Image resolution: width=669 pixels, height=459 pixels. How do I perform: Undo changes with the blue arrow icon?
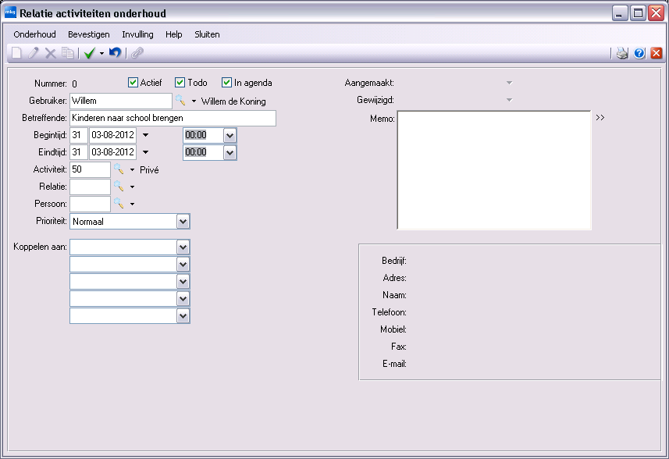[116, 53]
